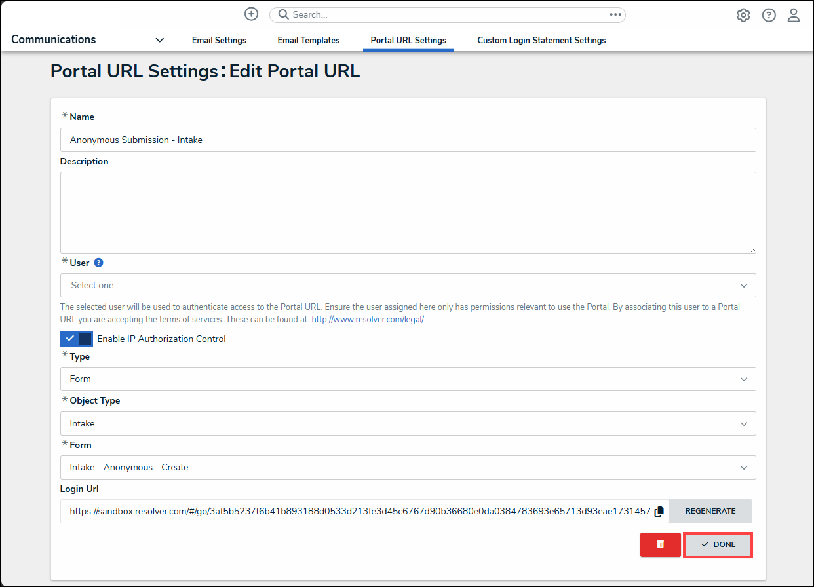Screen dimensions: 814x587
Task: Open the Form dropdown
Action: (408, 467)
